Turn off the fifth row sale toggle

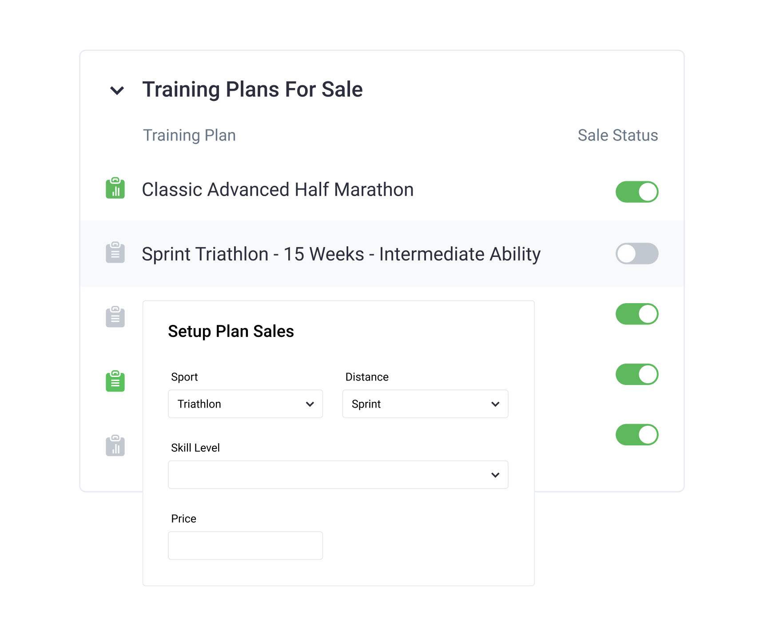click(x=637, y=434)
